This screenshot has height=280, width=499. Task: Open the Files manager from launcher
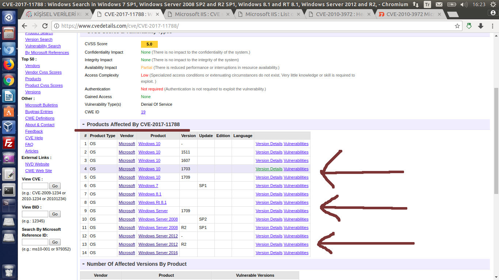pos(9,33)
